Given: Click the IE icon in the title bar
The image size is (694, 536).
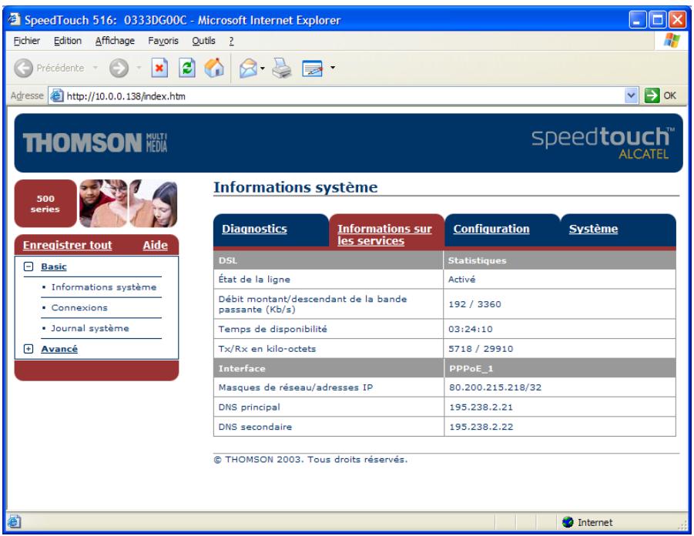Looking at the screenshot, I should 14,19.
